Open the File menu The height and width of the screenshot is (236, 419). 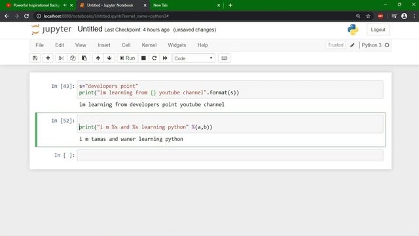(39, 45)
